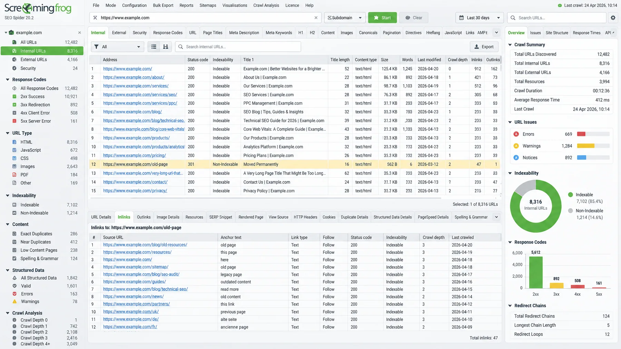Image resolution: width=621 pixels, height=349 pixels.
Task: Click the Security sidebar icon
Action: (x=14, y=68)
